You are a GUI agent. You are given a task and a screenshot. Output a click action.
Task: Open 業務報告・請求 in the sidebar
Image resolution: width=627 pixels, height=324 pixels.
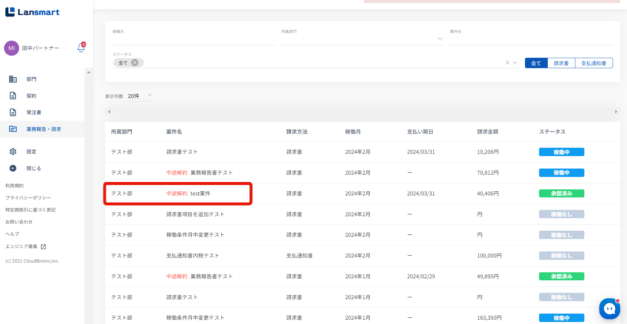click(42, 129)
